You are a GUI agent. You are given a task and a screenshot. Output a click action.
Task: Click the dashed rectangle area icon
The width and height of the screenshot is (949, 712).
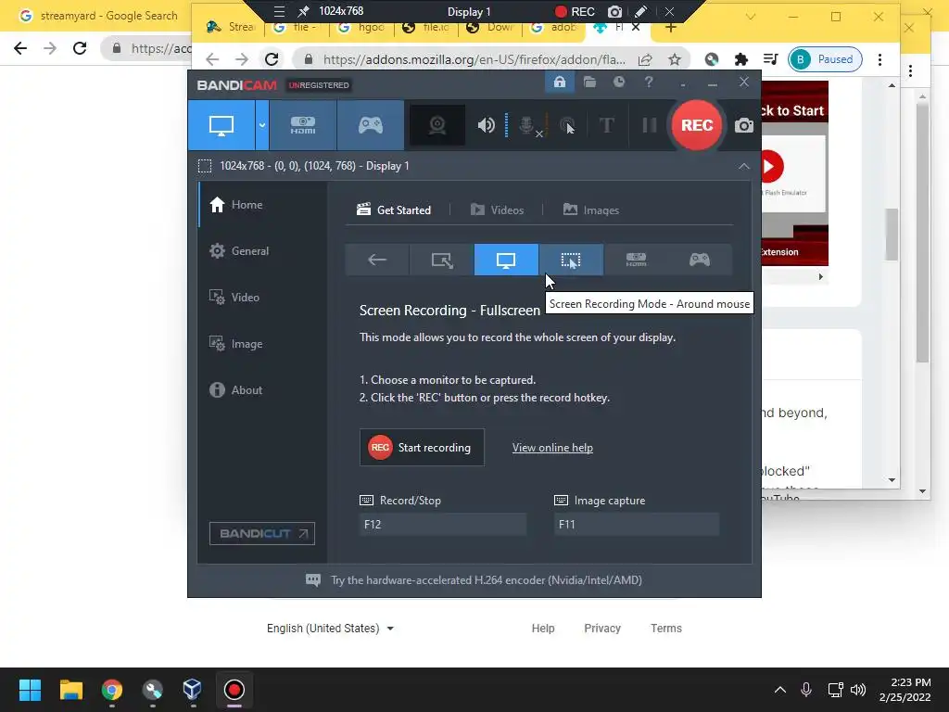point(205,166)
